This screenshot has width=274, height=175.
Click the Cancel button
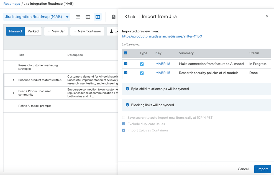tap(243, 169)
